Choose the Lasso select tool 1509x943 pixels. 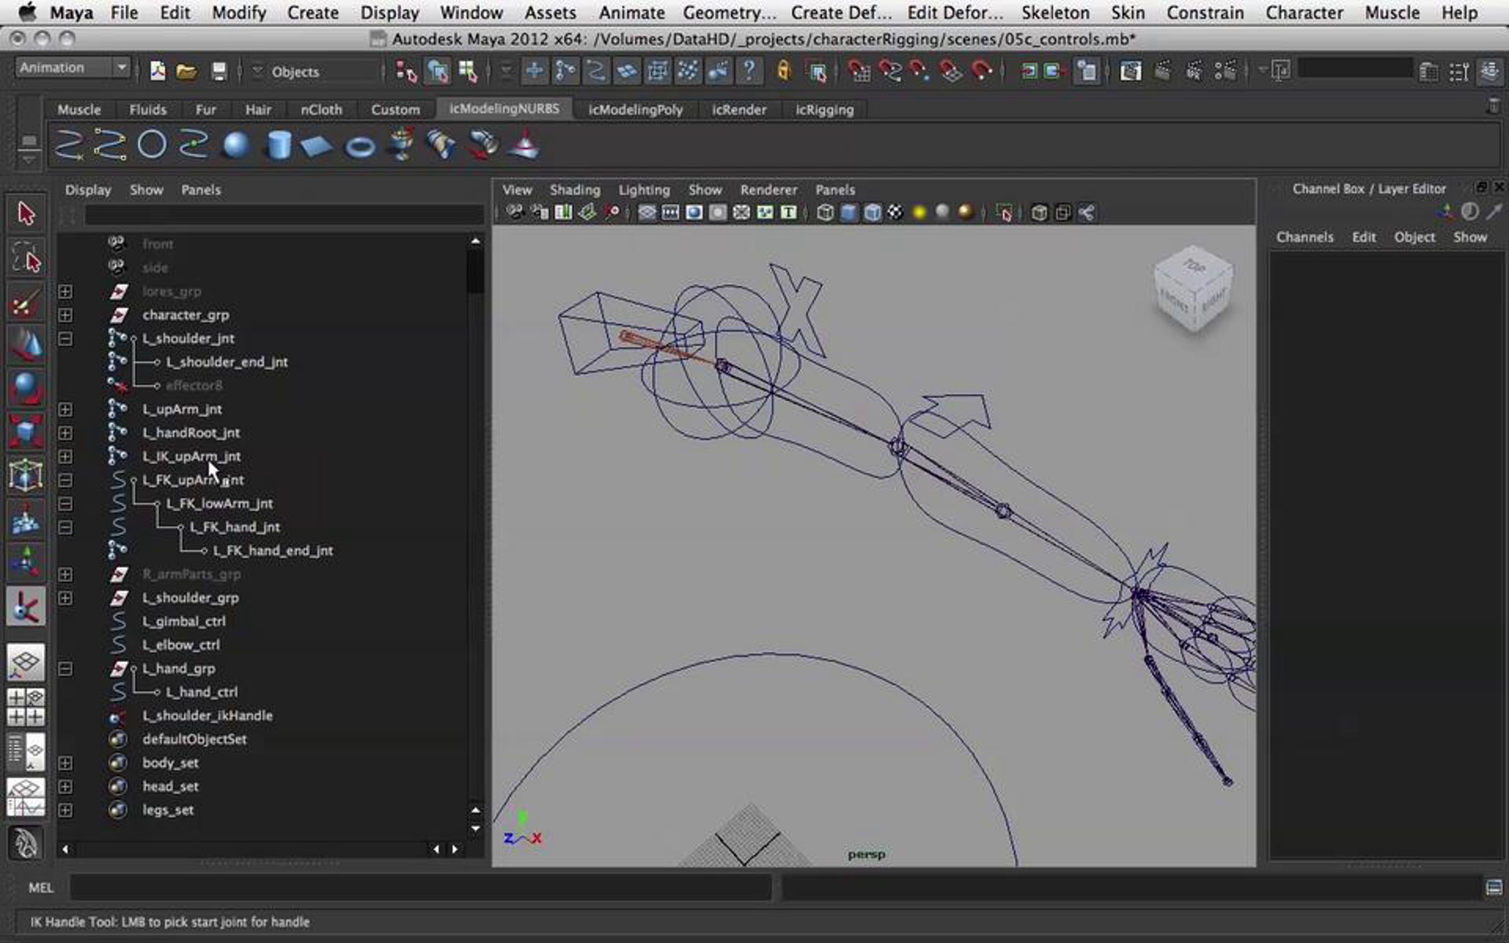click(x=26, y=258)
